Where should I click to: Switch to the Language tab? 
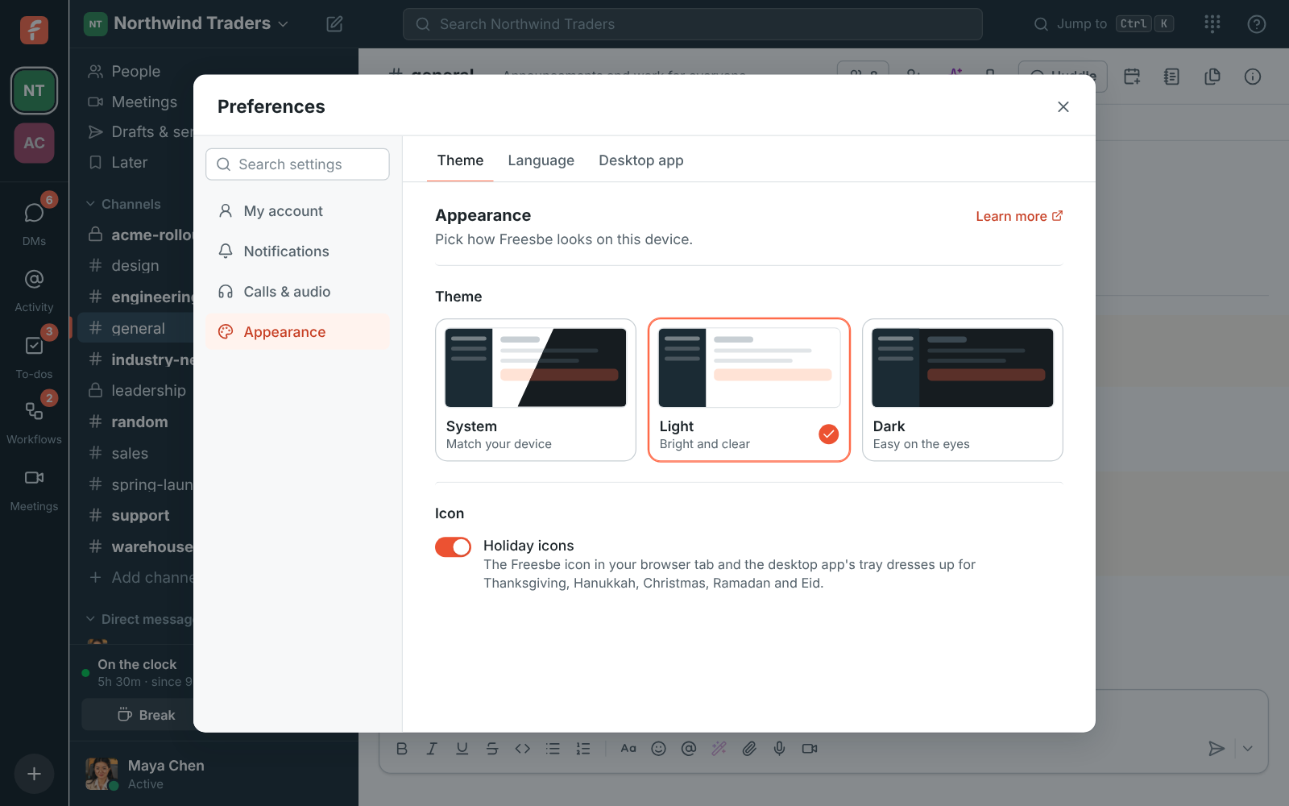click(541, 160)
